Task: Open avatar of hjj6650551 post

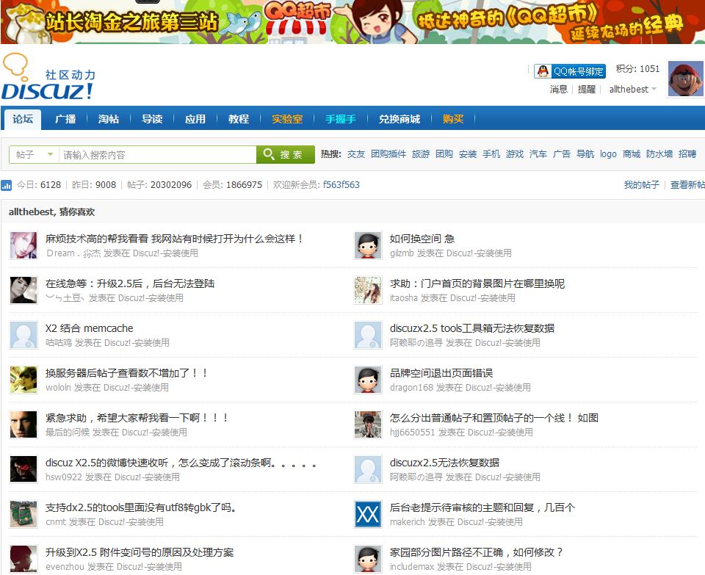Action: coord(368,425)
